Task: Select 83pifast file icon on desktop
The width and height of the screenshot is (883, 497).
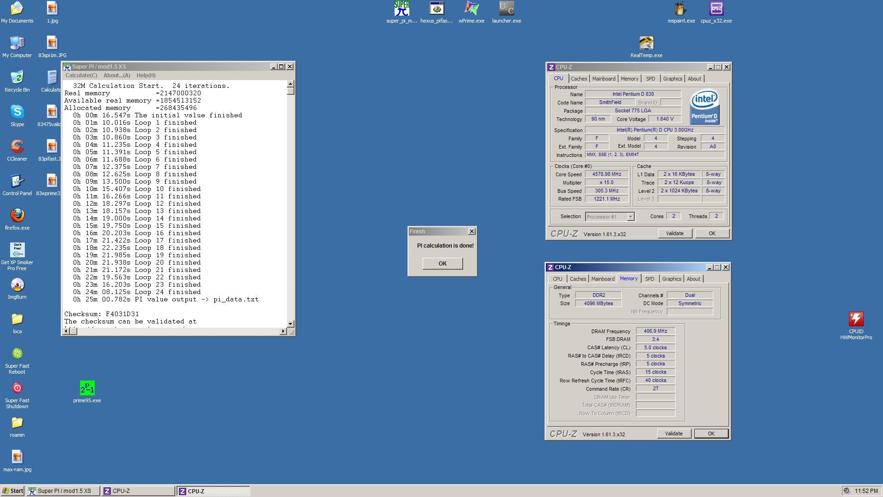Action: coord(49,150)
